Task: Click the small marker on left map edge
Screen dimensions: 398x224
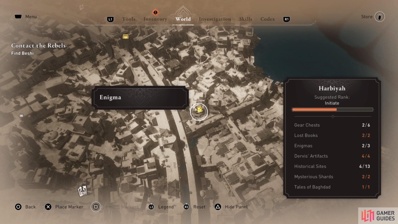Action: tap(21, 116)
